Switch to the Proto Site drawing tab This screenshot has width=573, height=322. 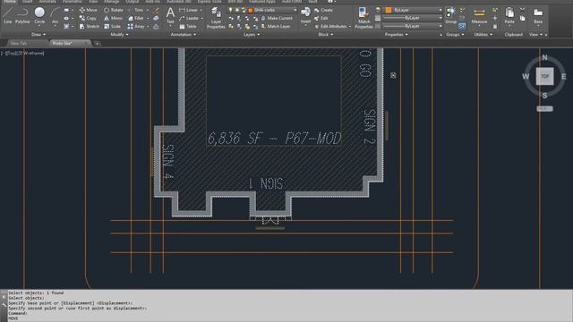[62, 43]
